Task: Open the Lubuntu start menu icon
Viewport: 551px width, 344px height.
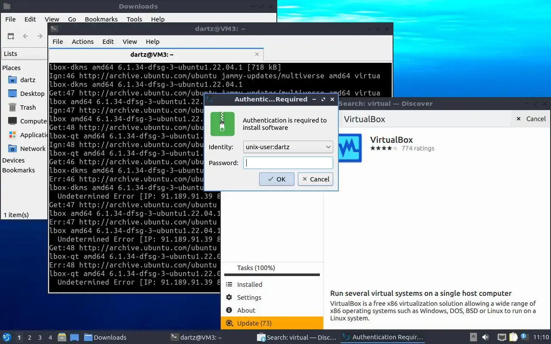Action: [7, 337]
